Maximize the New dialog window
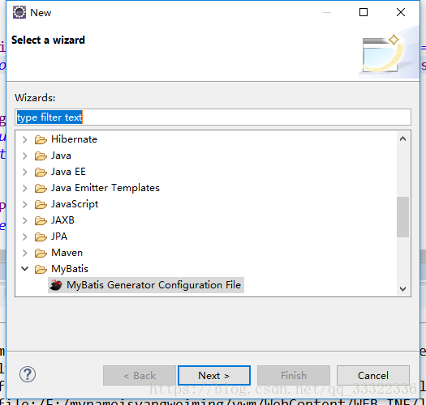 [x=364, y=12]
